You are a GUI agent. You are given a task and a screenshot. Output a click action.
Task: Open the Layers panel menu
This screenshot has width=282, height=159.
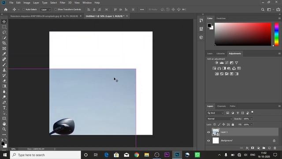279,106
